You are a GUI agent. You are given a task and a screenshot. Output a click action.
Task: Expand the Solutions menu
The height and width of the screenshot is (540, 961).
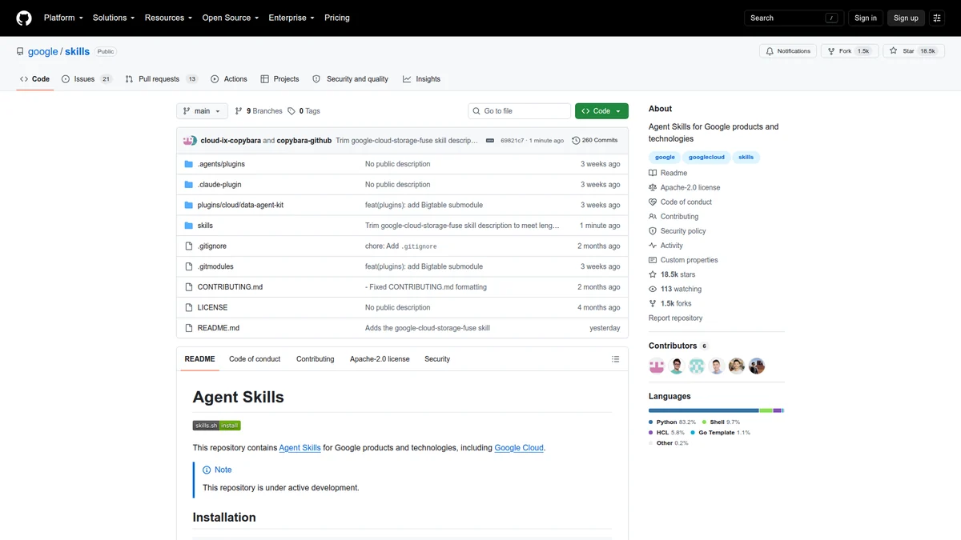tap(113, 18)
